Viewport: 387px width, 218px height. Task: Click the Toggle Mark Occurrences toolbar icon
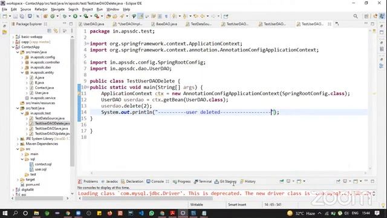coord(140,16)
